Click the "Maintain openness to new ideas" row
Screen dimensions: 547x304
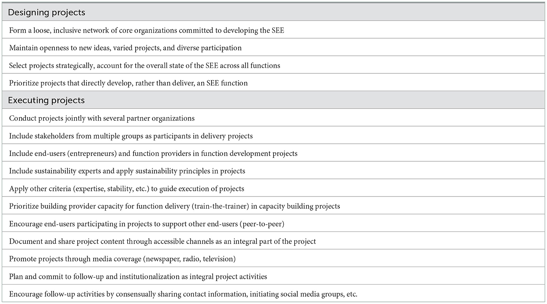pyautogui.click(x=125, y=48)
